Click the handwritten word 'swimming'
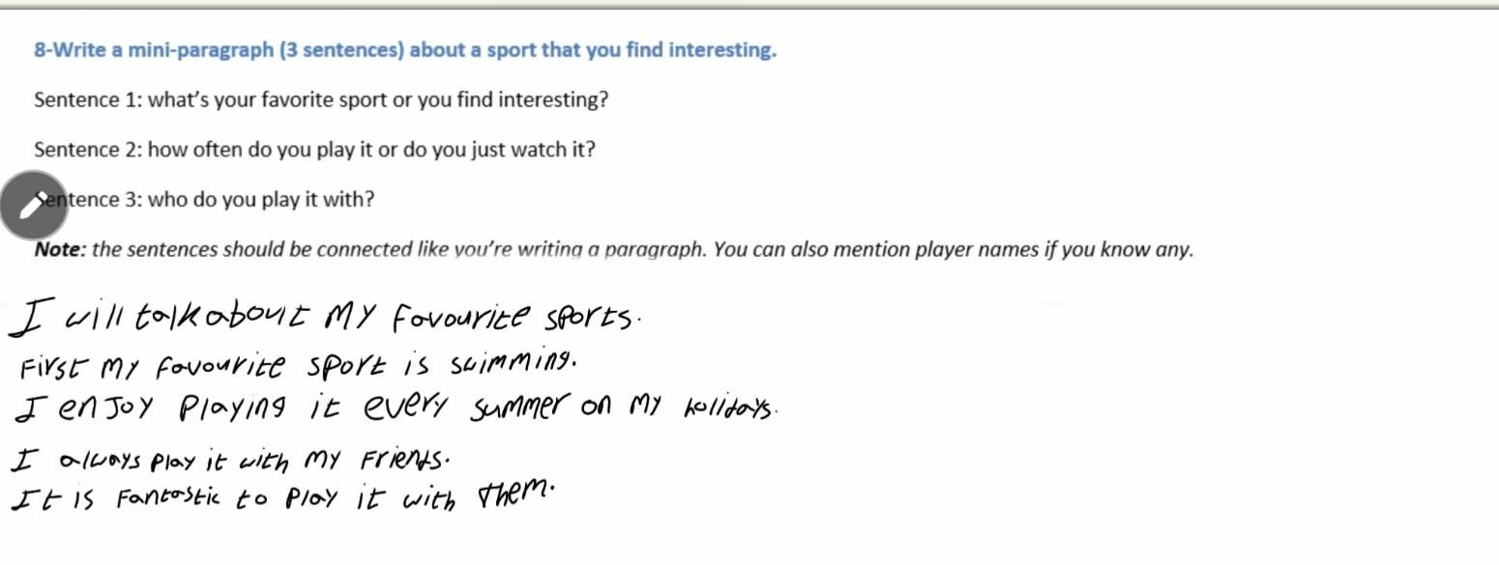This screenshot has height=565, width=1499. [513, 364]
